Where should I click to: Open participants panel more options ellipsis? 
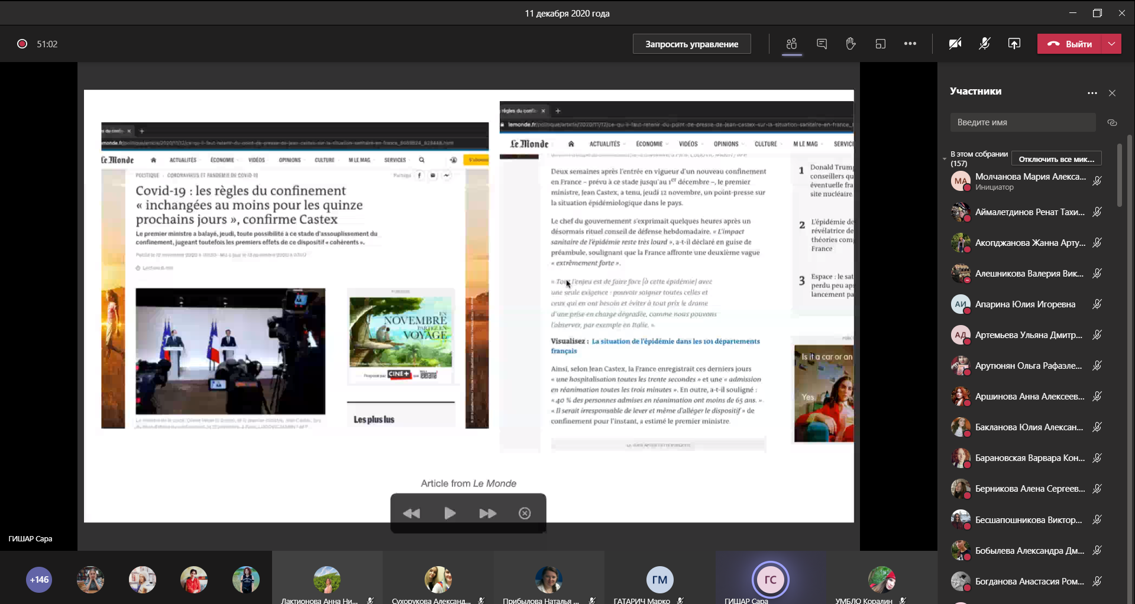tap(1092, 93)
